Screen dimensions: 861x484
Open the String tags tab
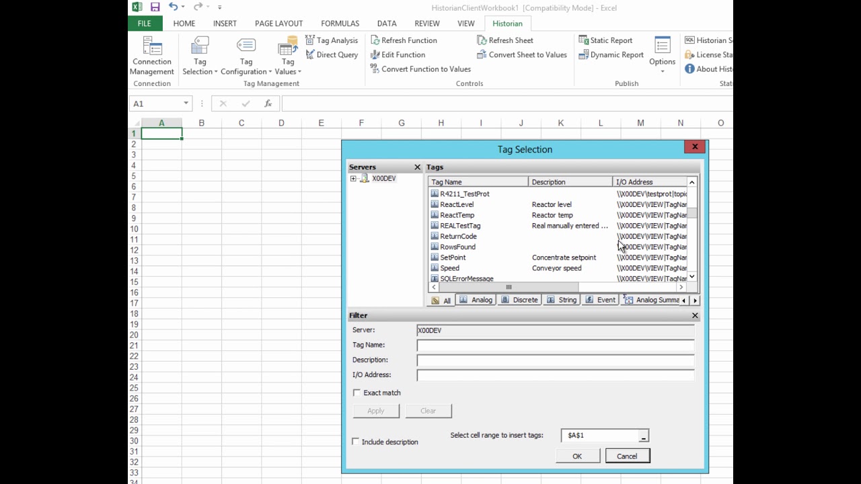click(562, 300)
